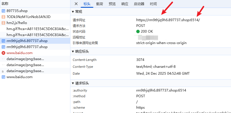This screenshot has height=113, width=231.
Task: Open the 启动器 tab
Action: 139,4
